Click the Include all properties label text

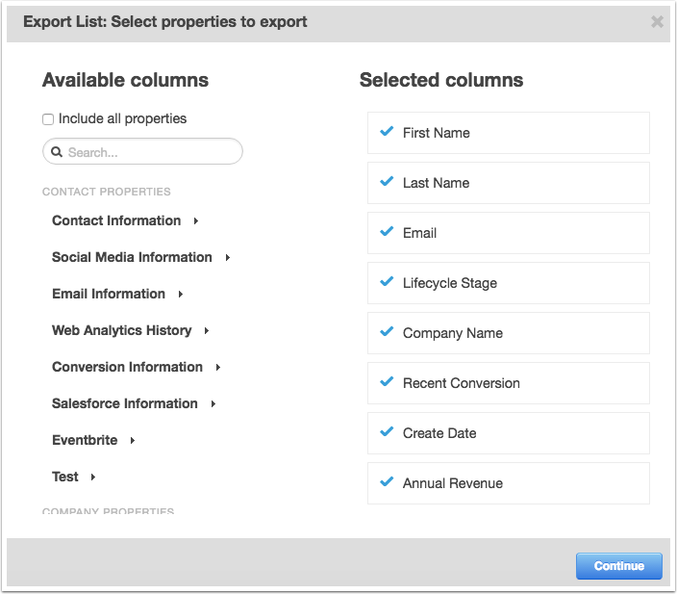point(123,118)
